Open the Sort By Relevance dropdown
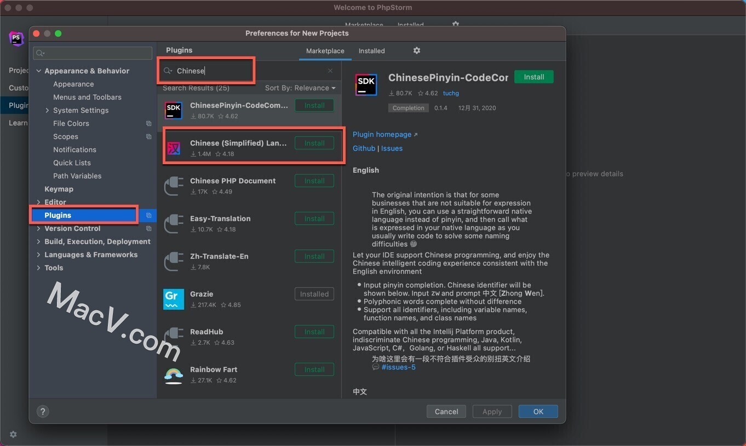Screen dimensions: 746x446 tap(300, 88)
